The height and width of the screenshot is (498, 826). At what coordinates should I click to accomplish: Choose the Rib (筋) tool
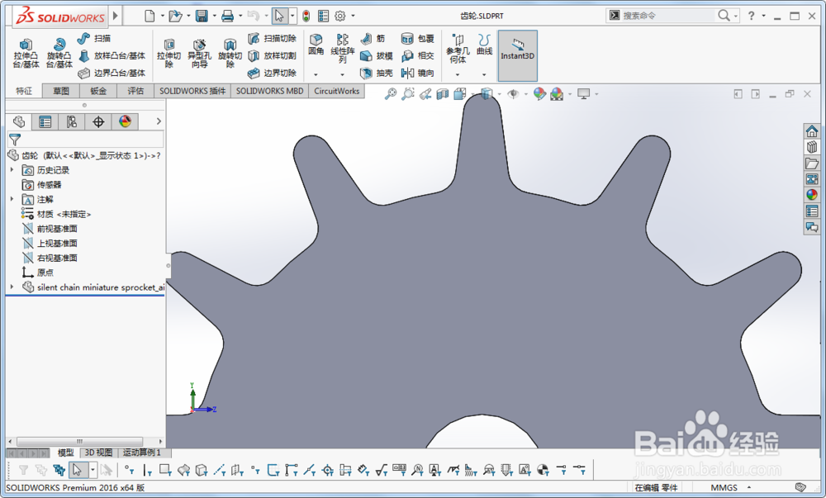click(373, 39)
